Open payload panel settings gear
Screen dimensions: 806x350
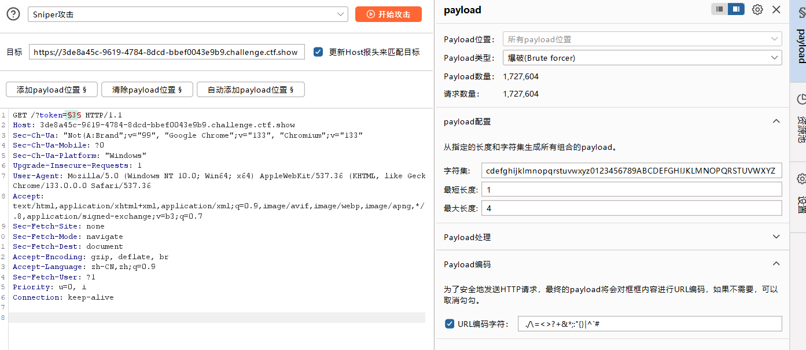coord(757,10)
